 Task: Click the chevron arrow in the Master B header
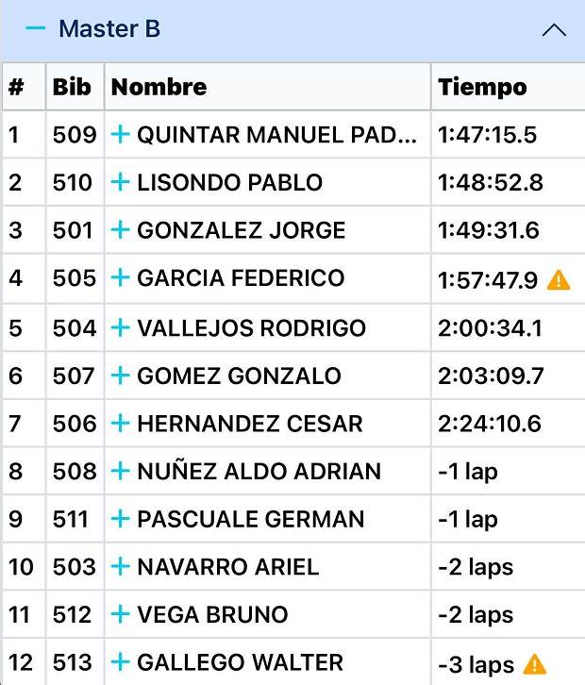[x=554, y=30]
